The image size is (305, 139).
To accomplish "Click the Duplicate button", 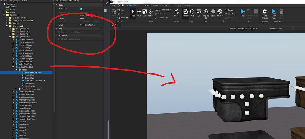I will pyautogui.click(x=123, y=17).
